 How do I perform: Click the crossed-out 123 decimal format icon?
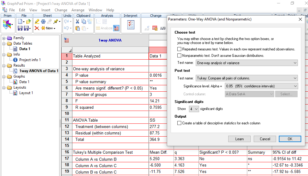(163, 28)
